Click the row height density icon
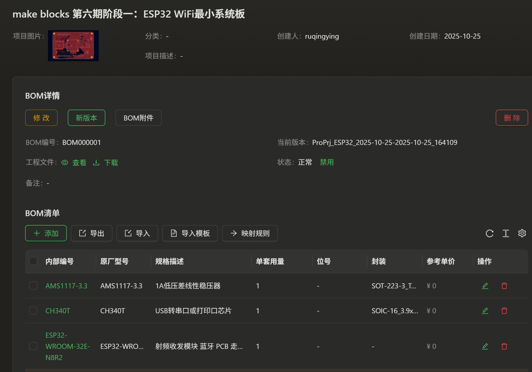This screenshot has height=372, width=532. [506, 233]
